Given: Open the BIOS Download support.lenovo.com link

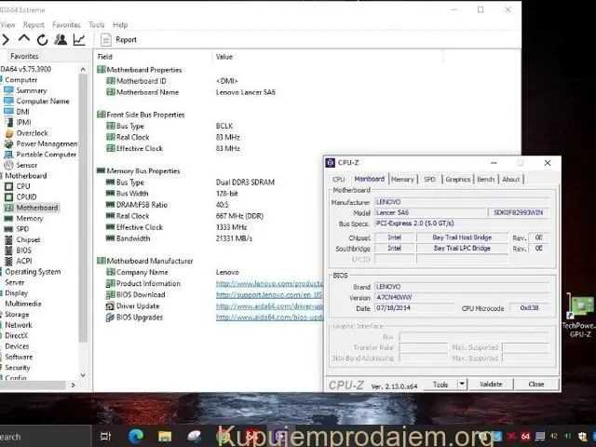Looking at the screenshot, I should [x=269, y=294].
